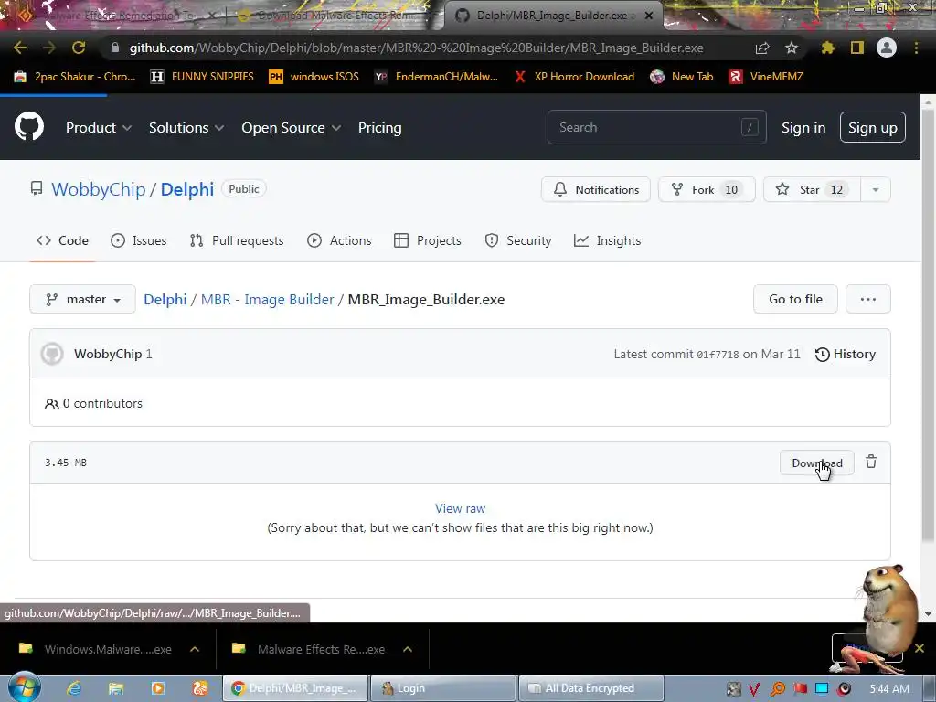The width and height of the screenshot is (936, 702).
Task: Open the Security tab
Action: click(x=518, y=240)
